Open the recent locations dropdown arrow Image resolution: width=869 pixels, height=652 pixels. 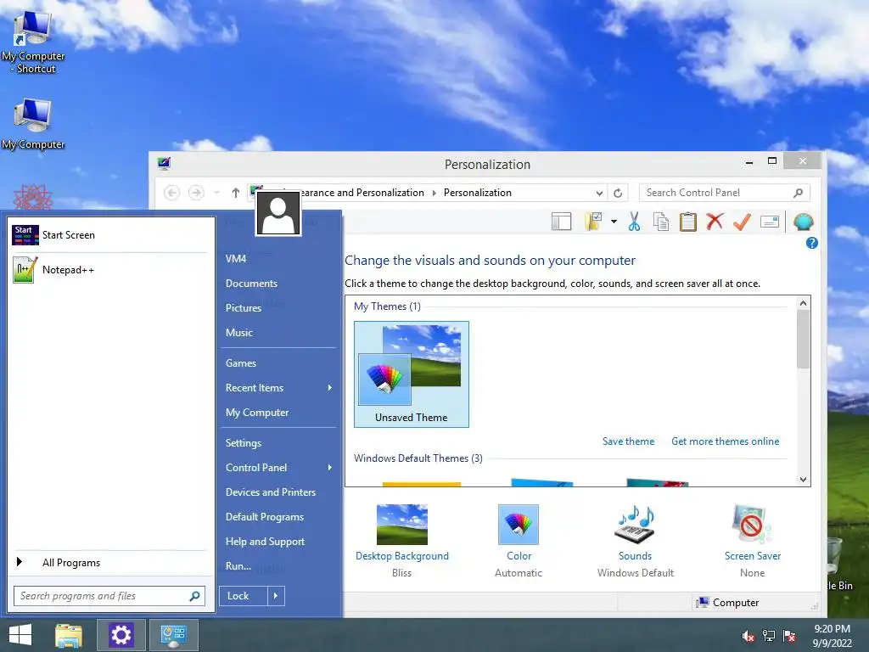217,193
